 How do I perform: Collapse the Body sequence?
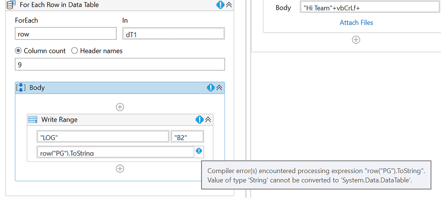pyautogui.click(x=219, y=88)
